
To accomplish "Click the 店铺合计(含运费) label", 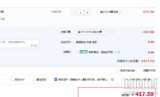I will 128,61.
